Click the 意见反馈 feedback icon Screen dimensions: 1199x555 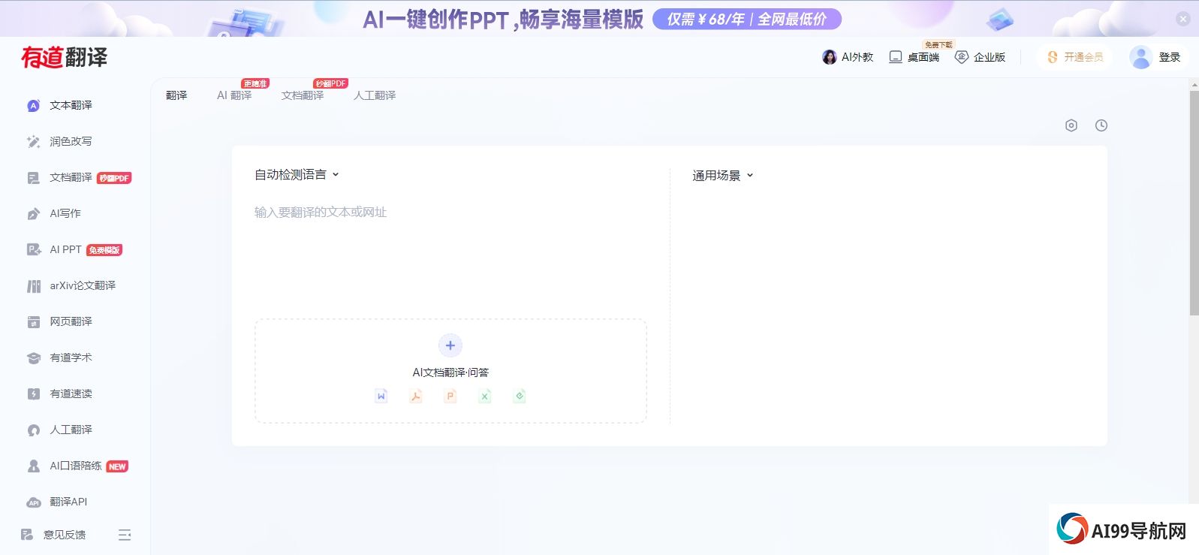point(27,535)
